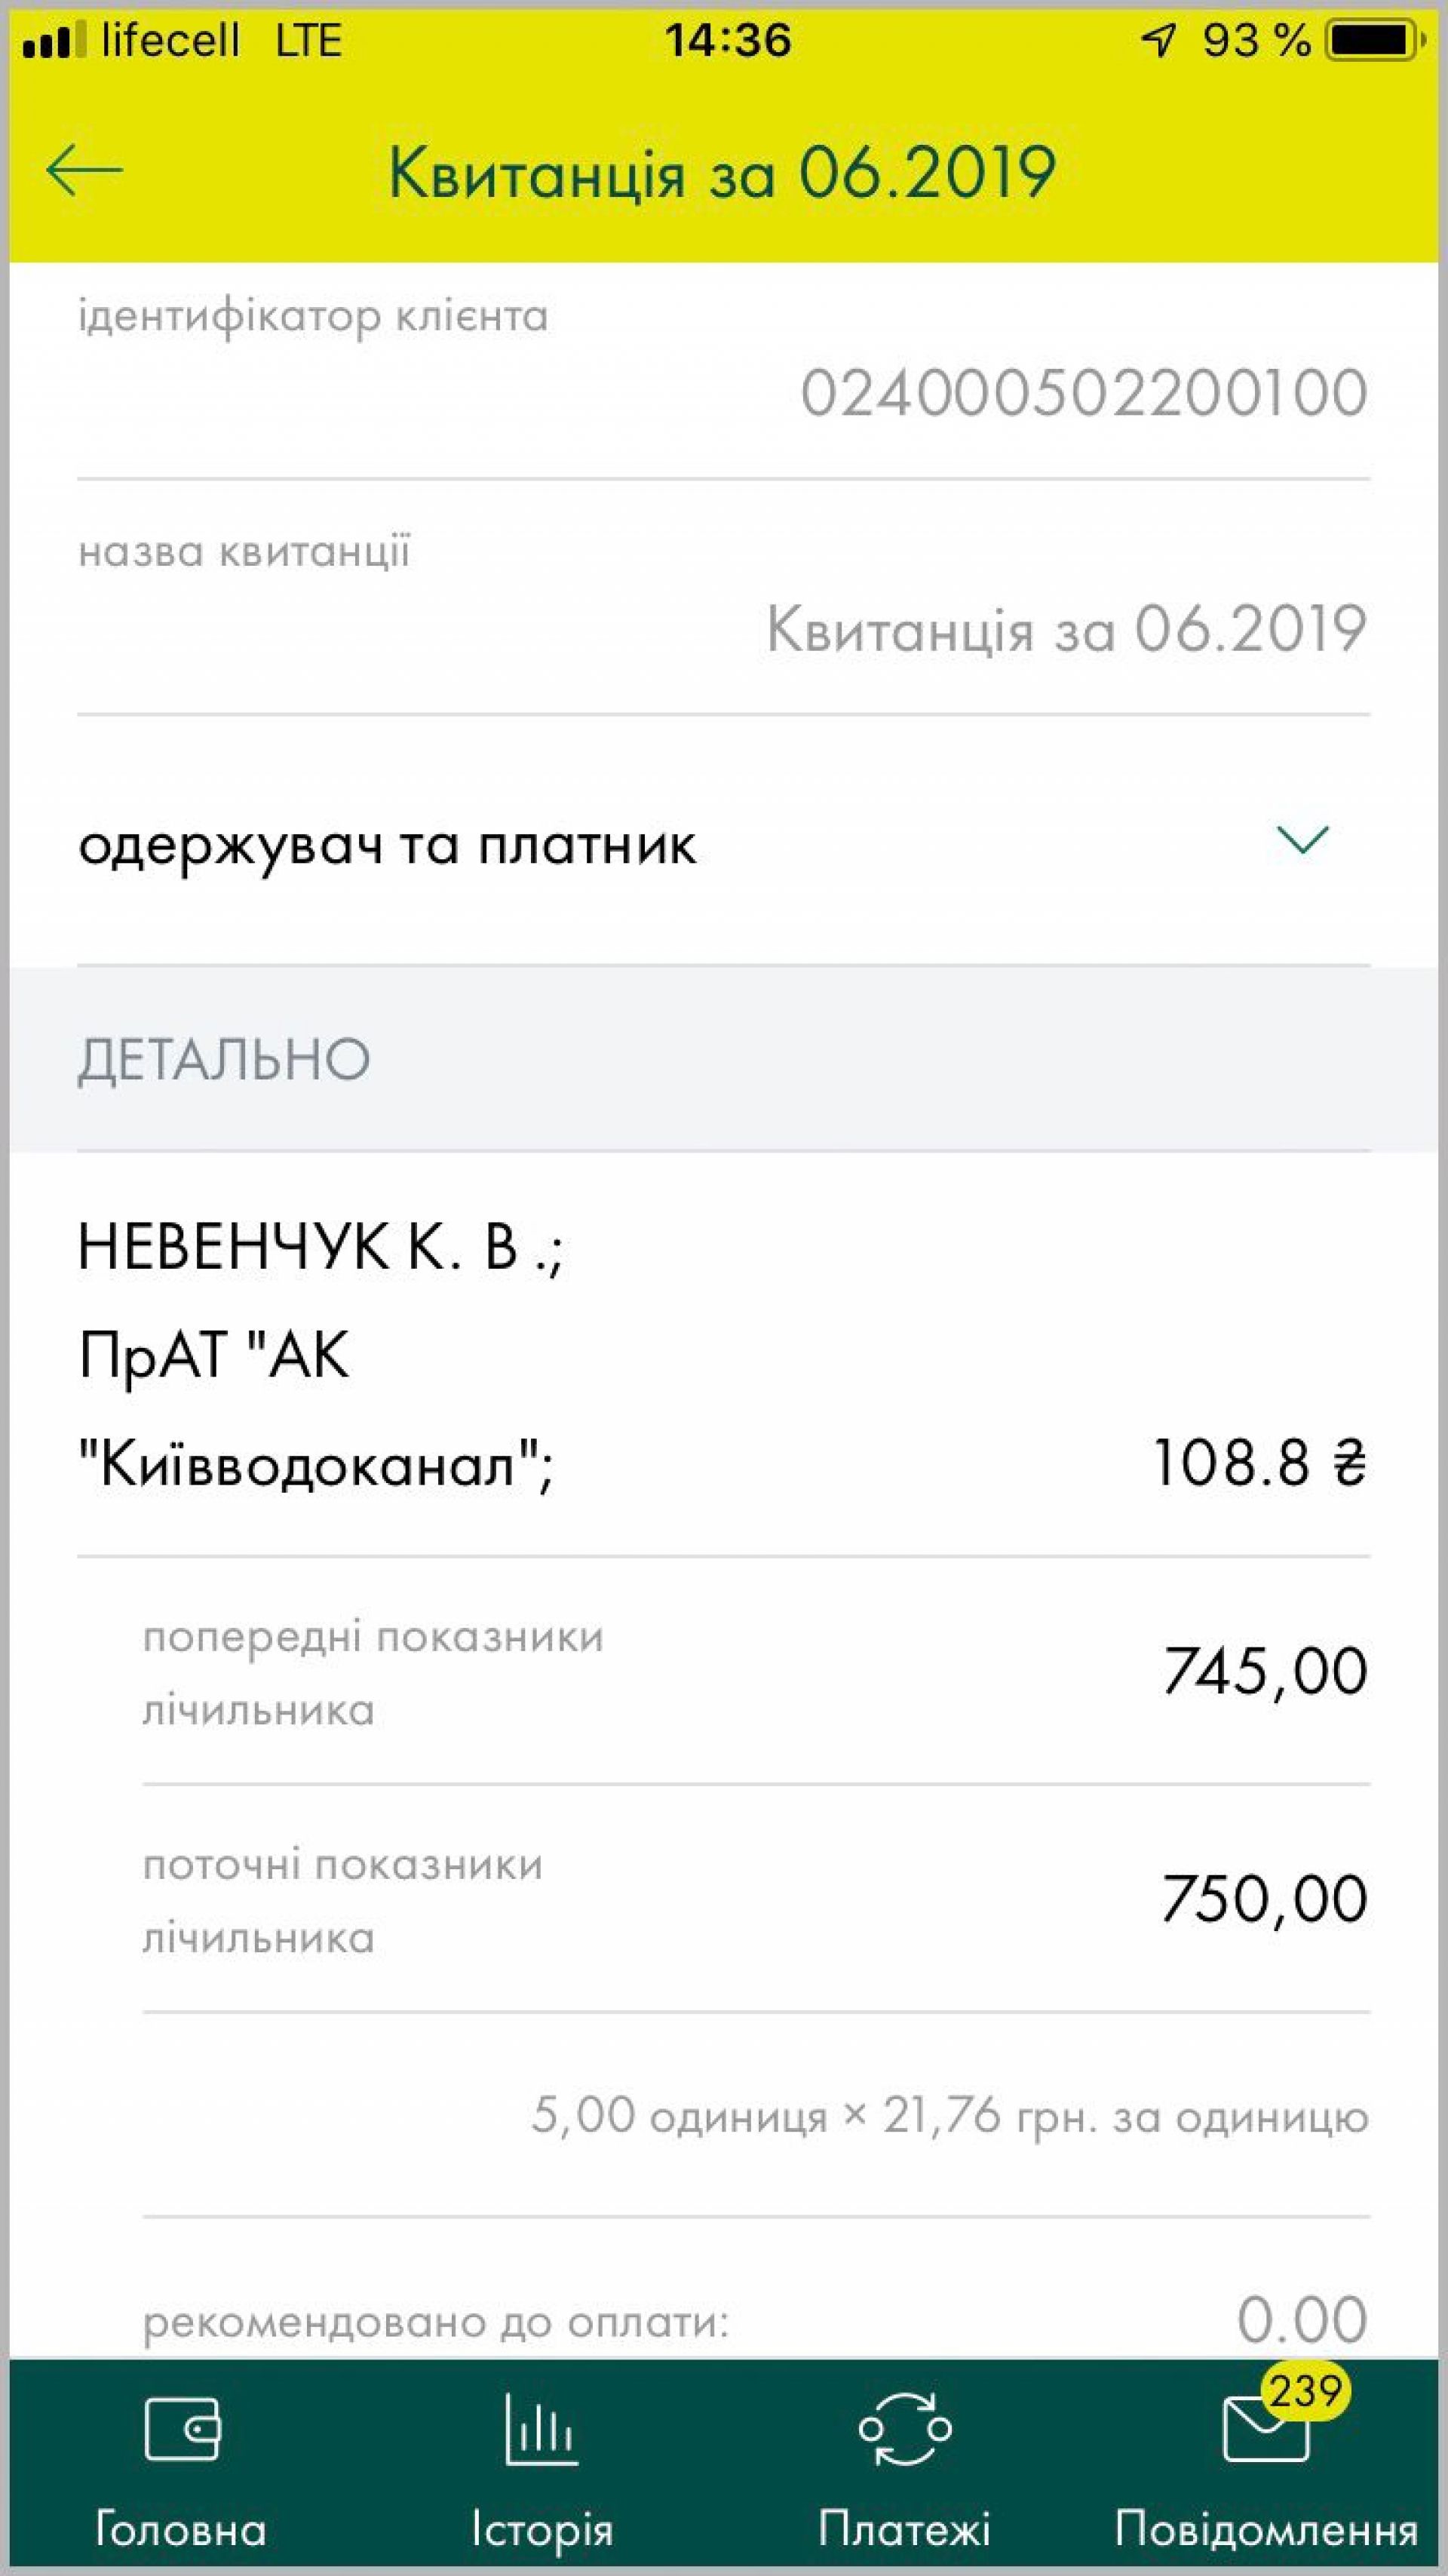Screen dimensions: 1448x2576
Task: Switch to the Головна tab label
Action: coord(181,2530)
